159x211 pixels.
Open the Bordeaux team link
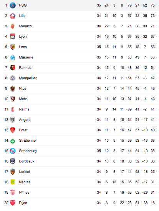[x=27, y=161]
